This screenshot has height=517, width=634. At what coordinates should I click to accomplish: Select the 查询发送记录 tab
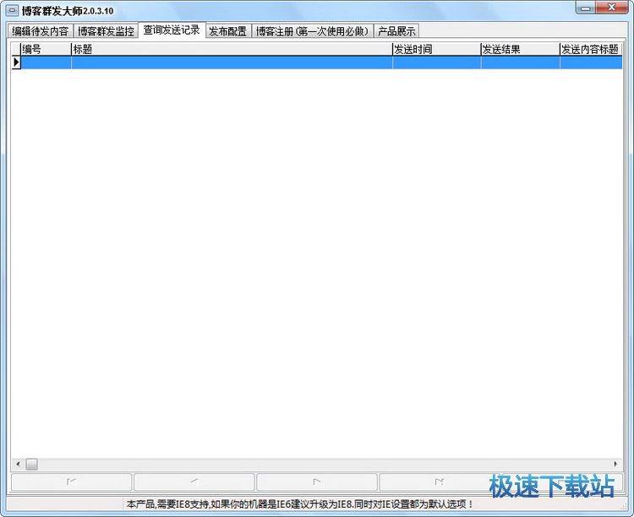click(x=172, y=30)
